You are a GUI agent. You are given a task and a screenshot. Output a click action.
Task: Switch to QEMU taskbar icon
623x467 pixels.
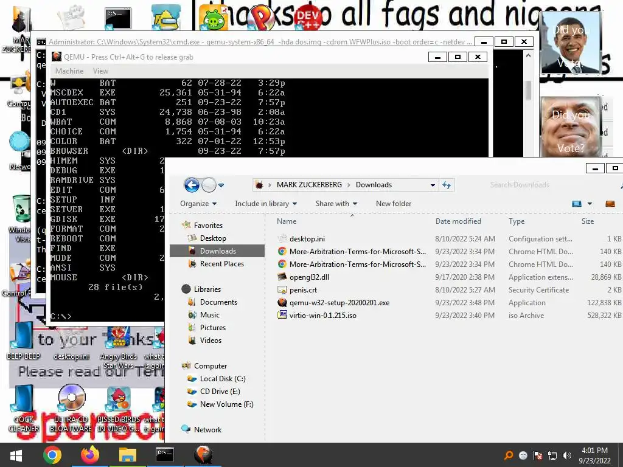tap(203, 455)
